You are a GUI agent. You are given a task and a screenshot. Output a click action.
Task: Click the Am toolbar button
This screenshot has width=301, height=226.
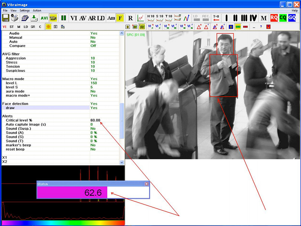pyautogui.click(x=111, y=18)
